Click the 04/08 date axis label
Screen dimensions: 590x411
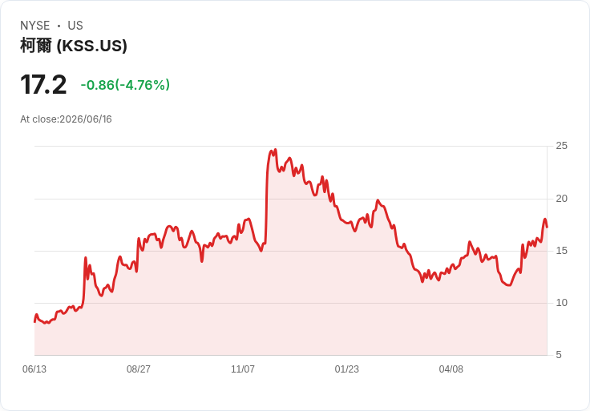pyautogui.click(x=451, y=369)
